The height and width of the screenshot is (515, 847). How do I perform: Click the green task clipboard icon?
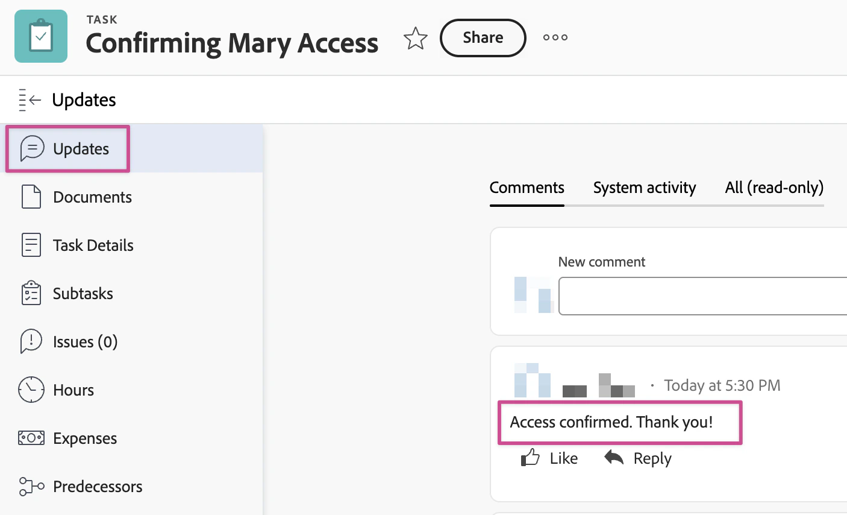click(x=40, y=36)
